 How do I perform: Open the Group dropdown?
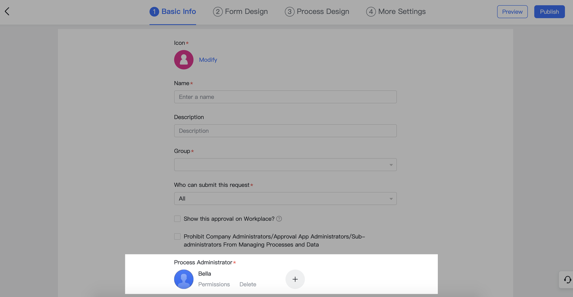coord(285,165)
